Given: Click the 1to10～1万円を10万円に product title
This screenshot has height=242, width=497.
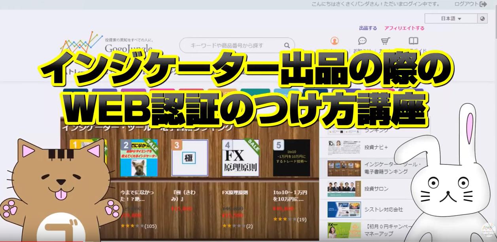Looking at the screenshot, I should [x=290, y=196].
